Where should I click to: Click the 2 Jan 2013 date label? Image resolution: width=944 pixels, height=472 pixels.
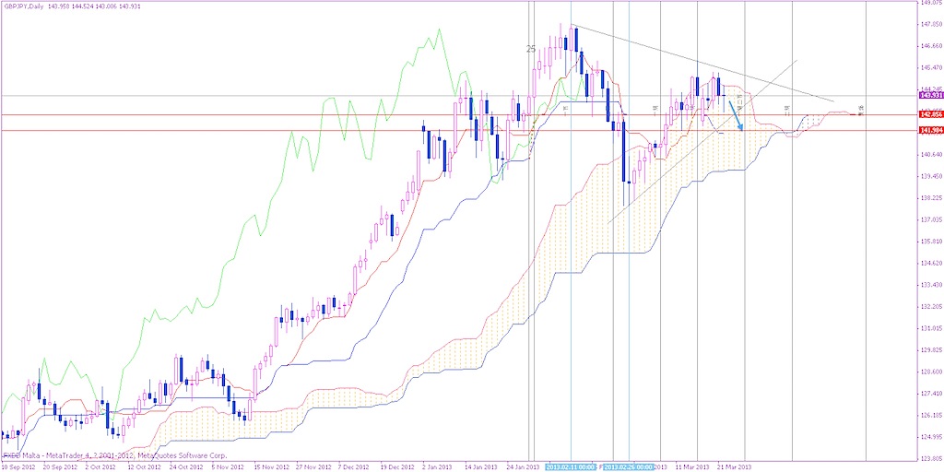click(438, 467)
